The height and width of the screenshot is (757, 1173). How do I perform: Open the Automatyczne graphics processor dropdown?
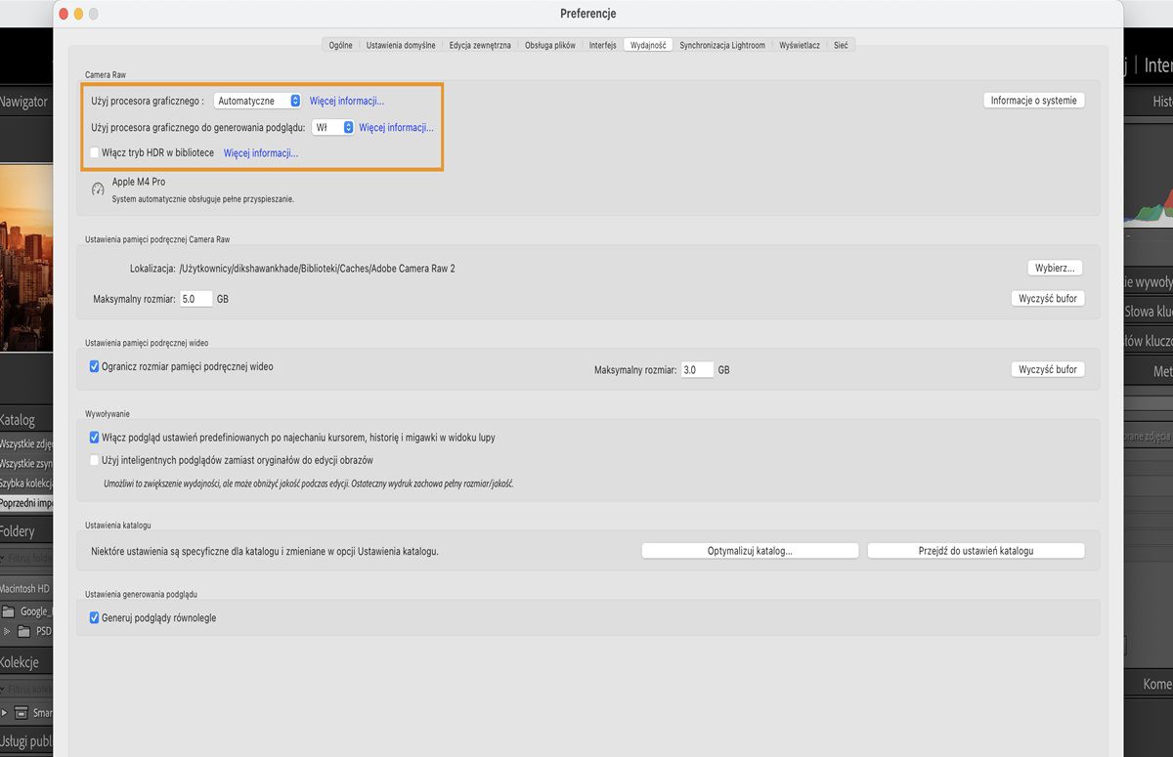[x=258, y=101]
